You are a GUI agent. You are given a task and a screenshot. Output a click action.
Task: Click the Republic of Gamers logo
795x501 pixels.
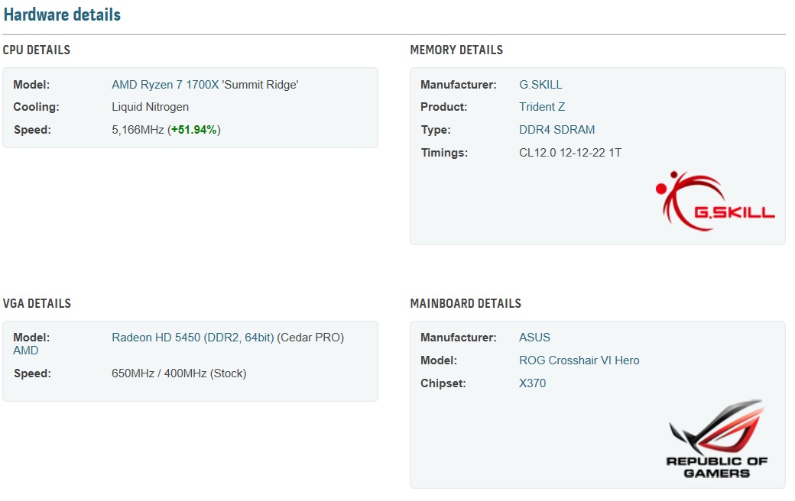[716, 439]
